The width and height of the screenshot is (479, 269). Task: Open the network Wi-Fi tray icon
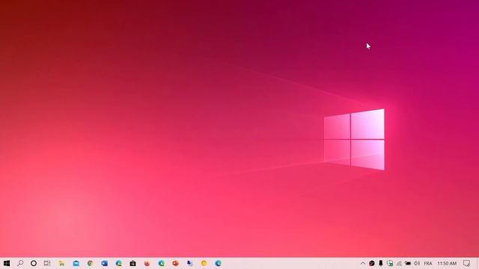pos(399,263)
